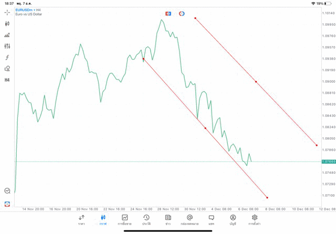Open chart type candlestick settings
Screen dimensions: 336x234
click(x=7, y=24)
